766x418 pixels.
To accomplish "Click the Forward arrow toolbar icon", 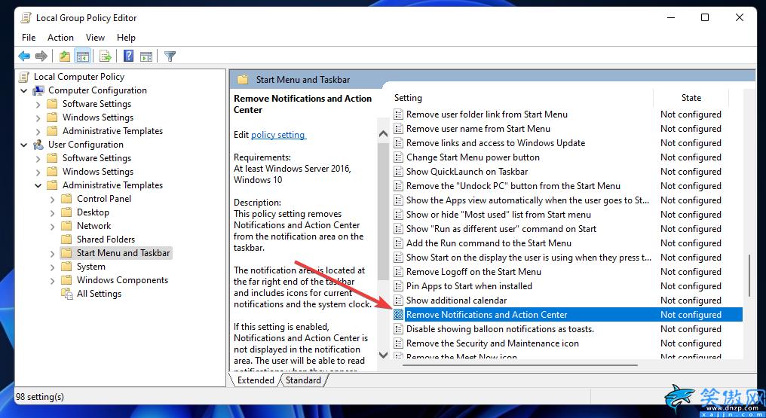I will 41,56.
